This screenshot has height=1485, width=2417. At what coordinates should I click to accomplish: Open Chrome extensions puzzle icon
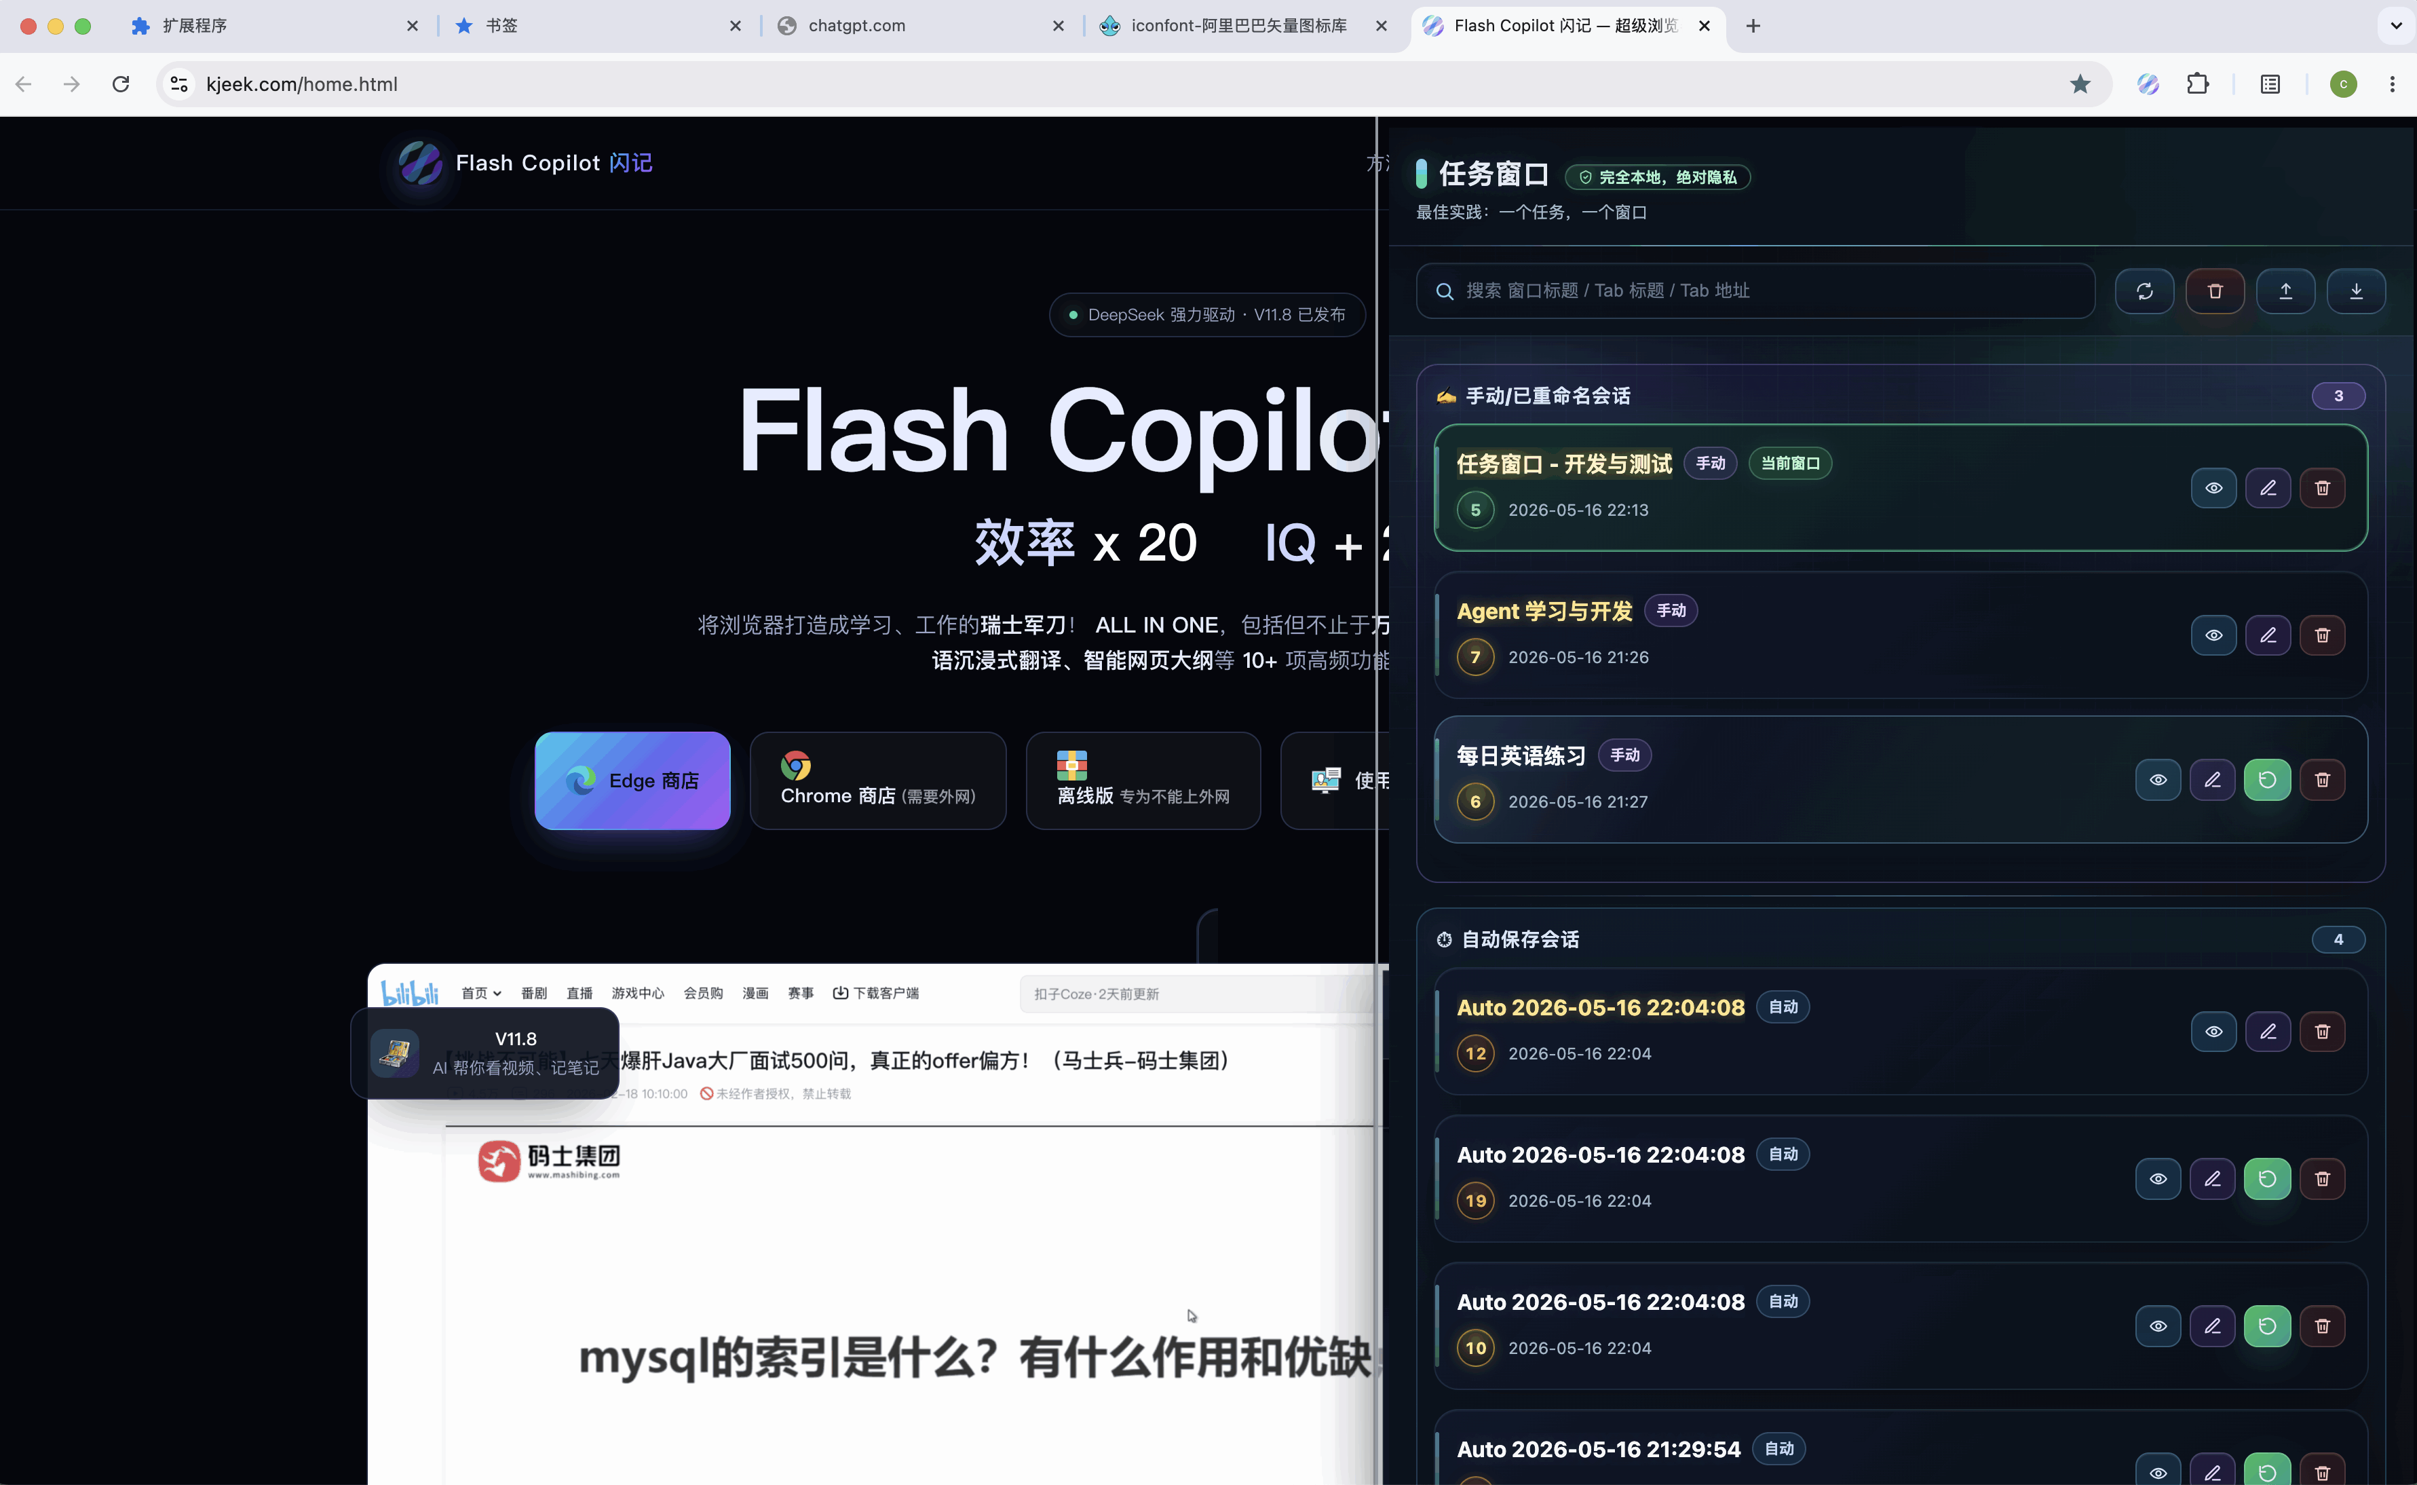(2199, 84)
